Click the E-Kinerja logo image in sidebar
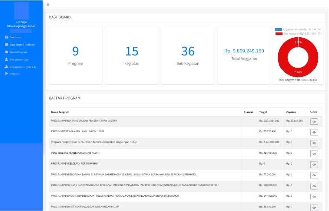329x211 pixels. point(21,11)
